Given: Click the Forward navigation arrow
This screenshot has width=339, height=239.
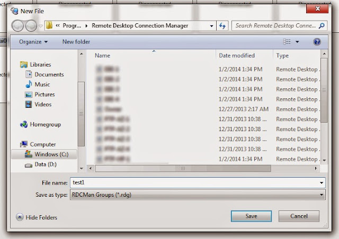Looking at the screenshot, I should tap(31, 26).
